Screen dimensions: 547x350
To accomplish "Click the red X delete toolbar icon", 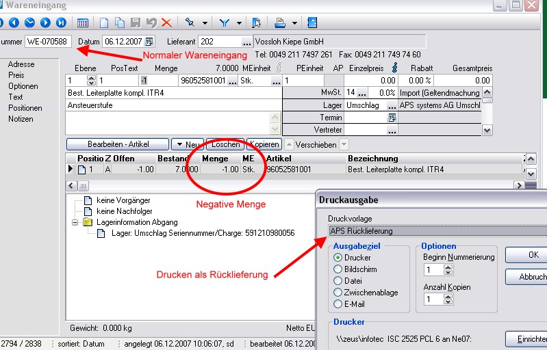I will (166, 23).
